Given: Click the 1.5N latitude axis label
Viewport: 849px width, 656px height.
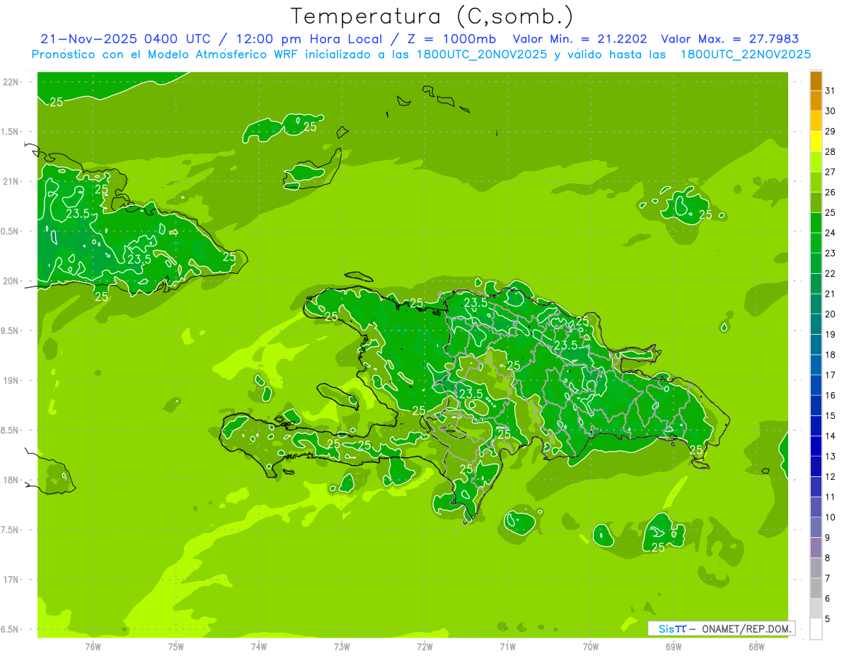Looking at the screenshot, I should [11, 132].
